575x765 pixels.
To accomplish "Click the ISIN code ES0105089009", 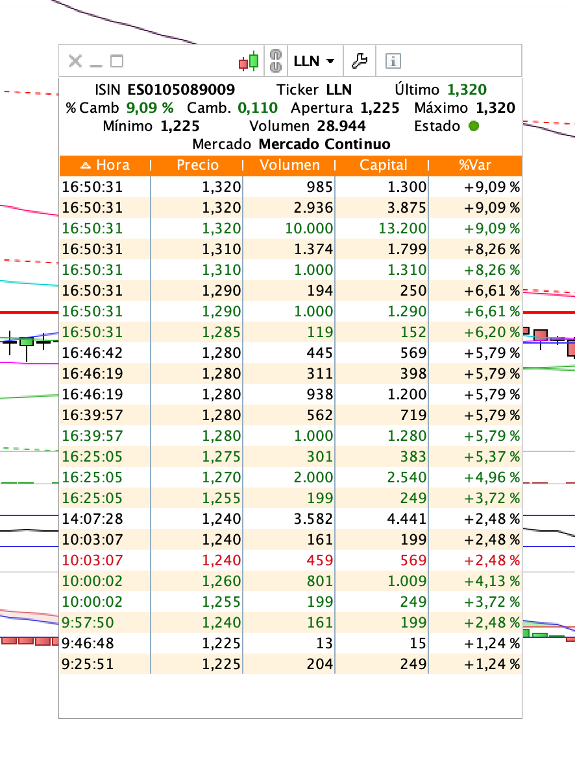I will pyautogui.click(x=181, y=89).
